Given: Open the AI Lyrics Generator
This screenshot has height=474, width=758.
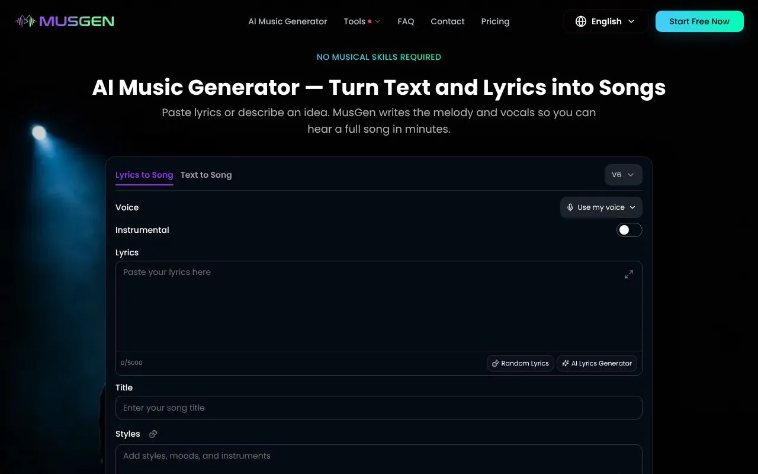Looking at the screenshot, I should [597, 363].
